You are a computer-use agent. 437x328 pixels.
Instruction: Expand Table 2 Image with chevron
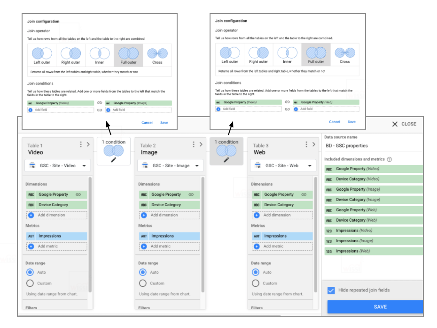[201, 144]
